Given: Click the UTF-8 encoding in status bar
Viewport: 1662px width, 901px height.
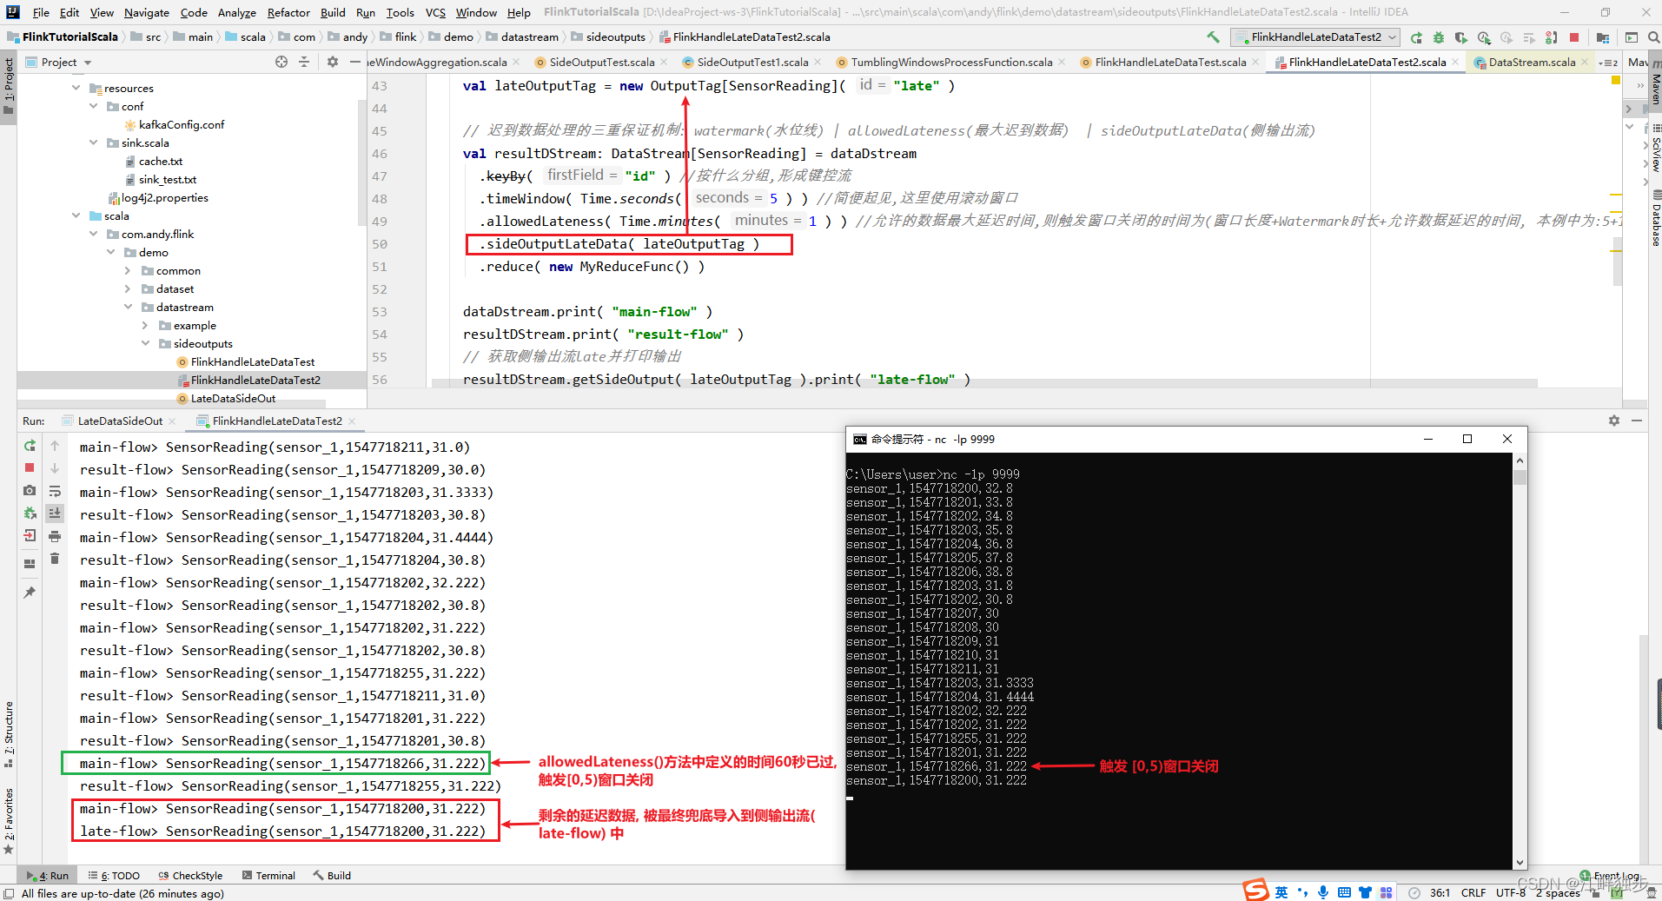Looking at the screenshot, I should coord(1510,892).
